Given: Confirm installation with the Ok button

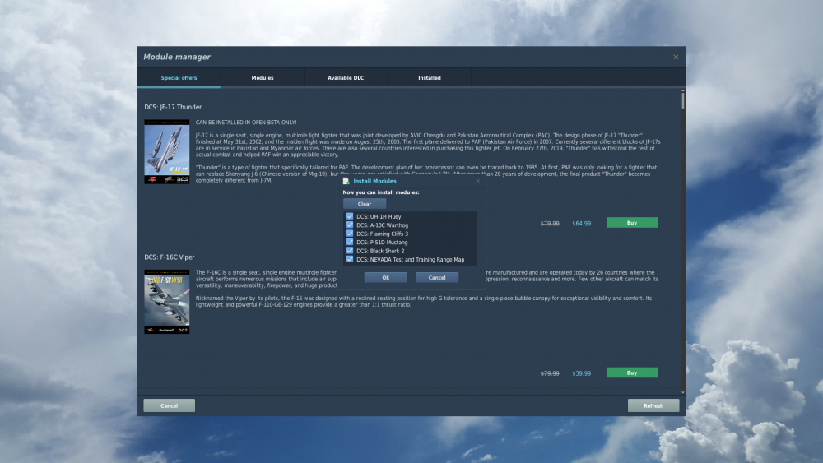Looking at the screenshot, I should [386, 278].
